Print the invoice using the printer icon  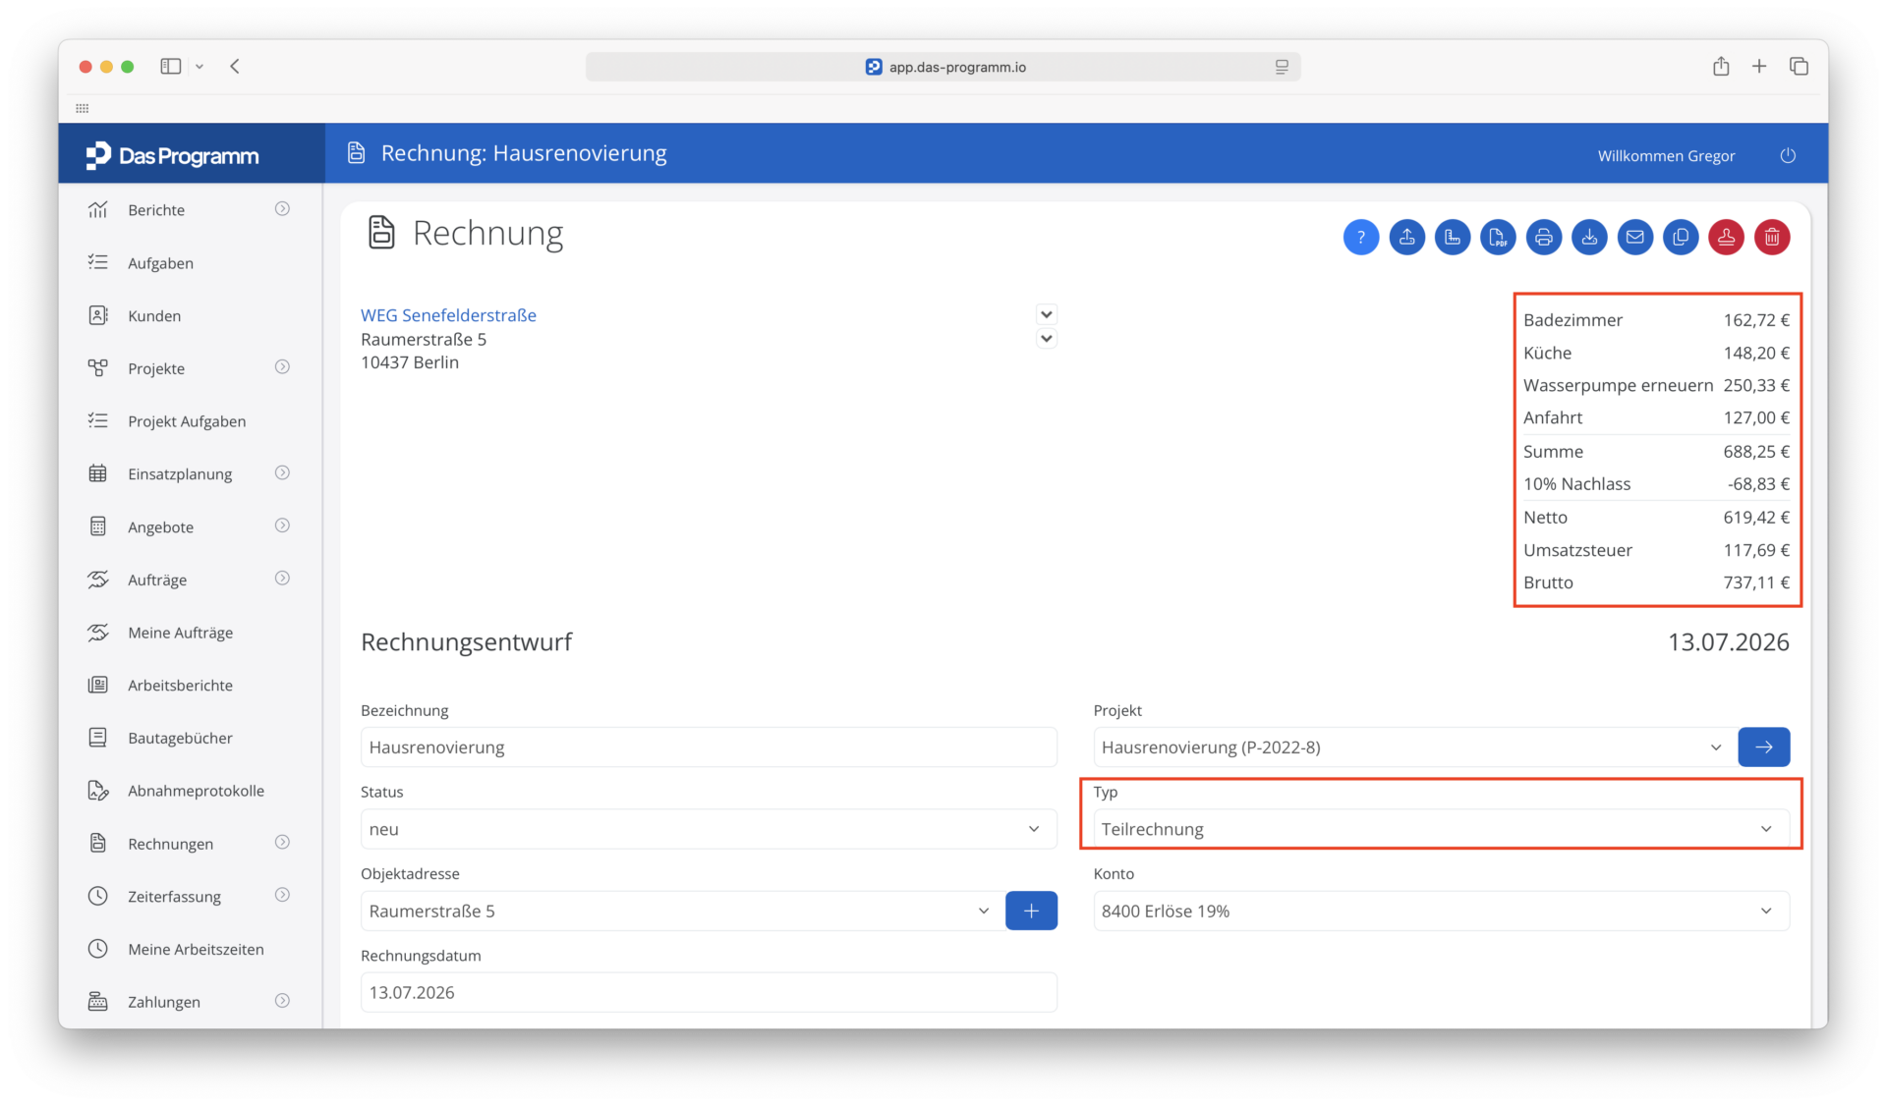click(1543, 237)
